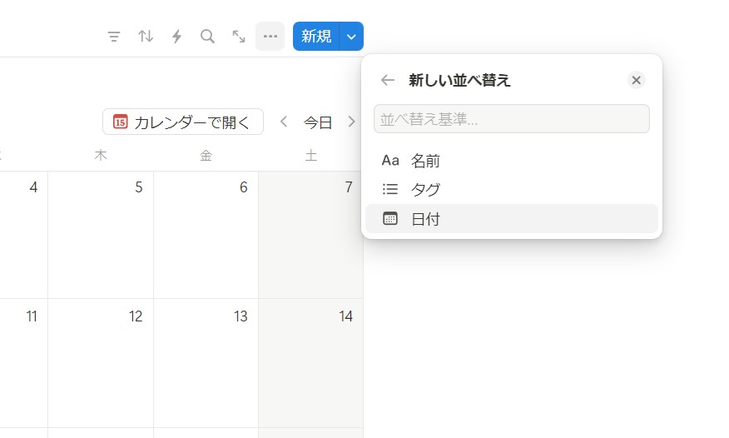729x438 pixels.
Task: Click the カレンダーで開く button
Action: tap(182, 122)
